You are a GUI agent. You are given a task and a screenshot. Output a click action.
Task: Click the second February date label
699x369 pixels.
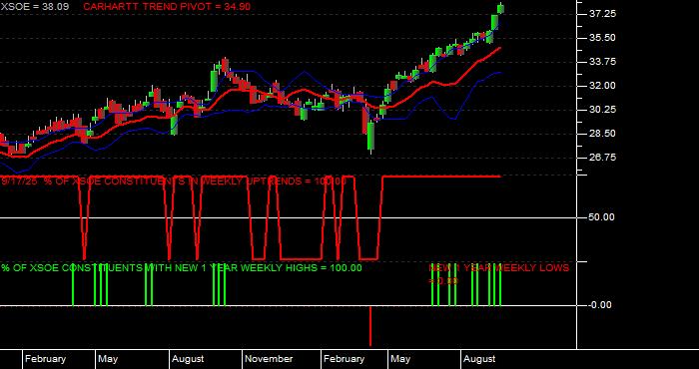point(344,359)
